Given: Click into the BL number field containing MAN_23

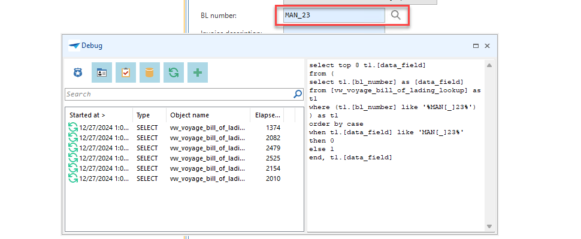Looking at the screenshot, I should tap(334, 15).
